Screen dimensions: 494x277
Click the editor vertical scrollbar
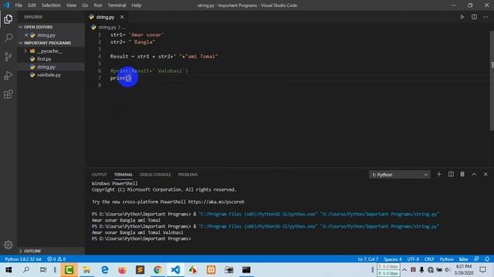tap(492, 80)
